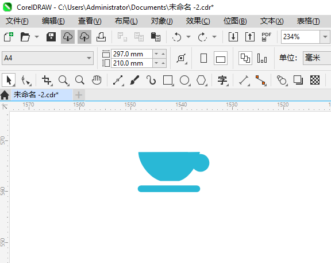The height and width of the screenshot is (263, 331).
Task: Select the Crop tool
Action: coord(47,81)
